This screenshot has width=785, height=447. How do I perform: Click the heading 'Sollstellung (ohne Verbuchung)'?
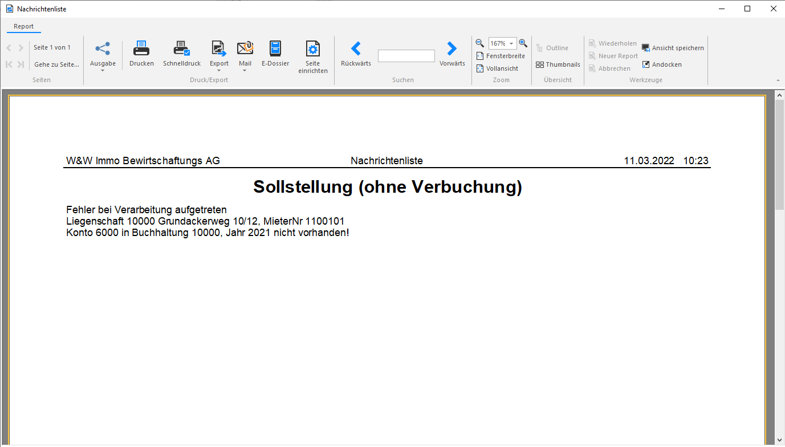point(388,187)
